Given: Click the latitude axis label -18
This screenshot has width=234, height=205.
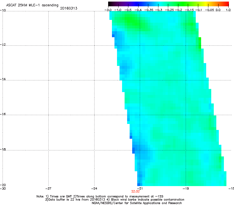Looking at the screenshot, I should click(3, 149).
